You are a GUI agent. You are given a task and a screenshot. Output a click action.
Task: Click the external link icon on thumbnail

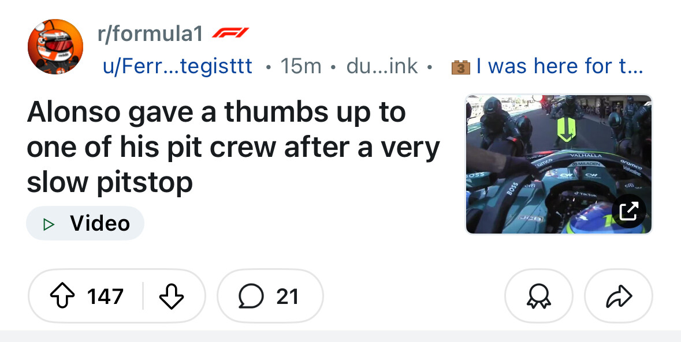(628, 211)
